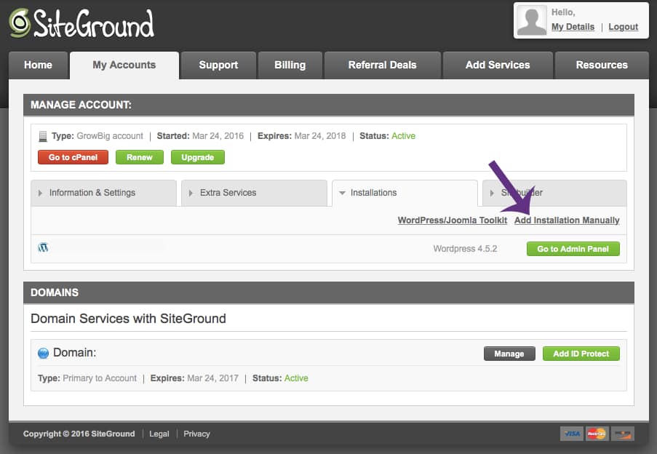The width and height of the screenshot is (657, 454).
Task: Click the Go to Admin Panel button
Action: (x=573, y=249)
